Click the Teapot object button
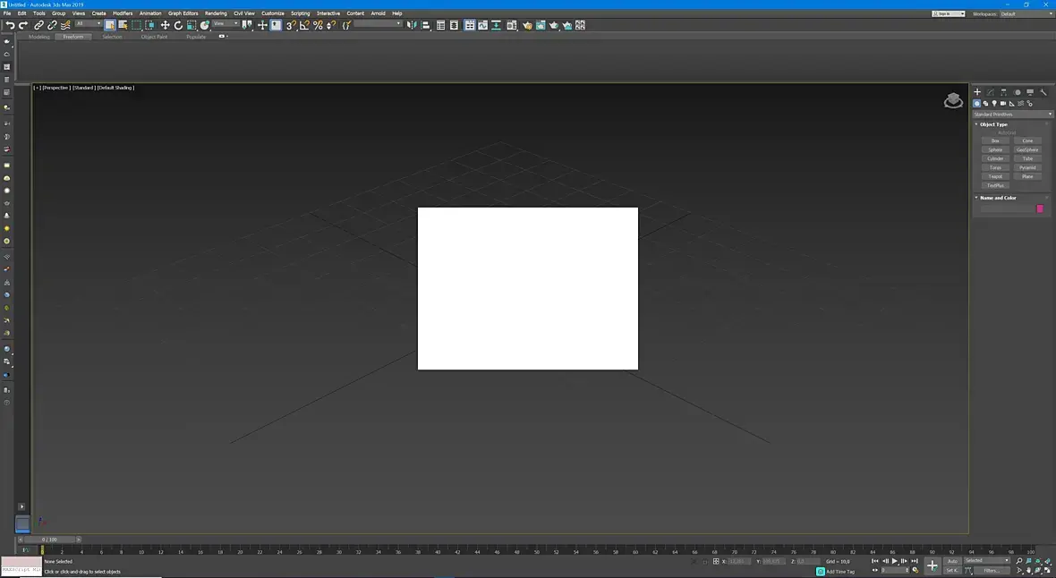1056x578 pixels. point(995,176)
